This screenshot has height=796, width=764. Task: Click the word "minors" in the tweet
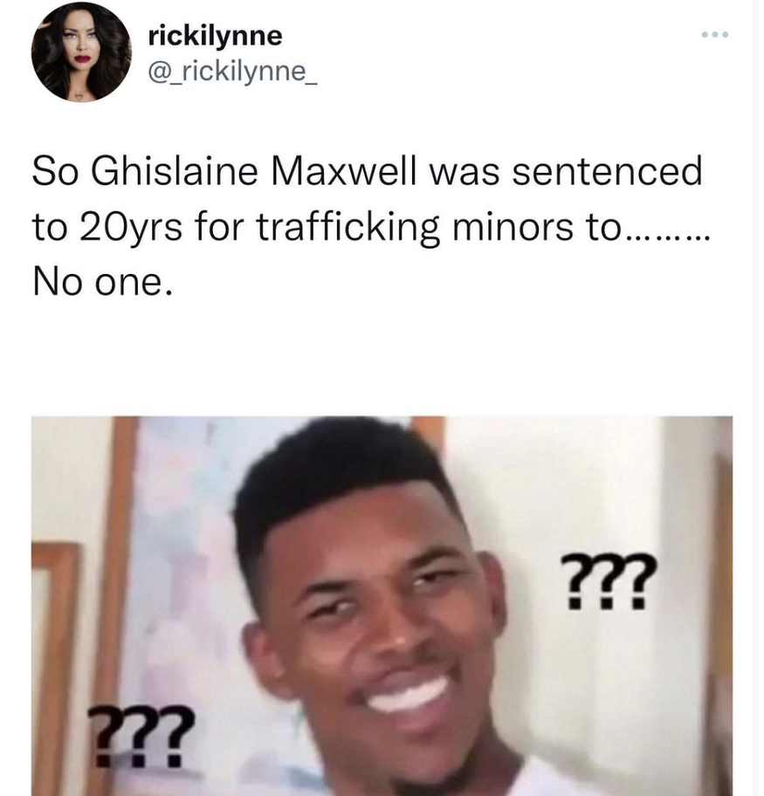513,227
